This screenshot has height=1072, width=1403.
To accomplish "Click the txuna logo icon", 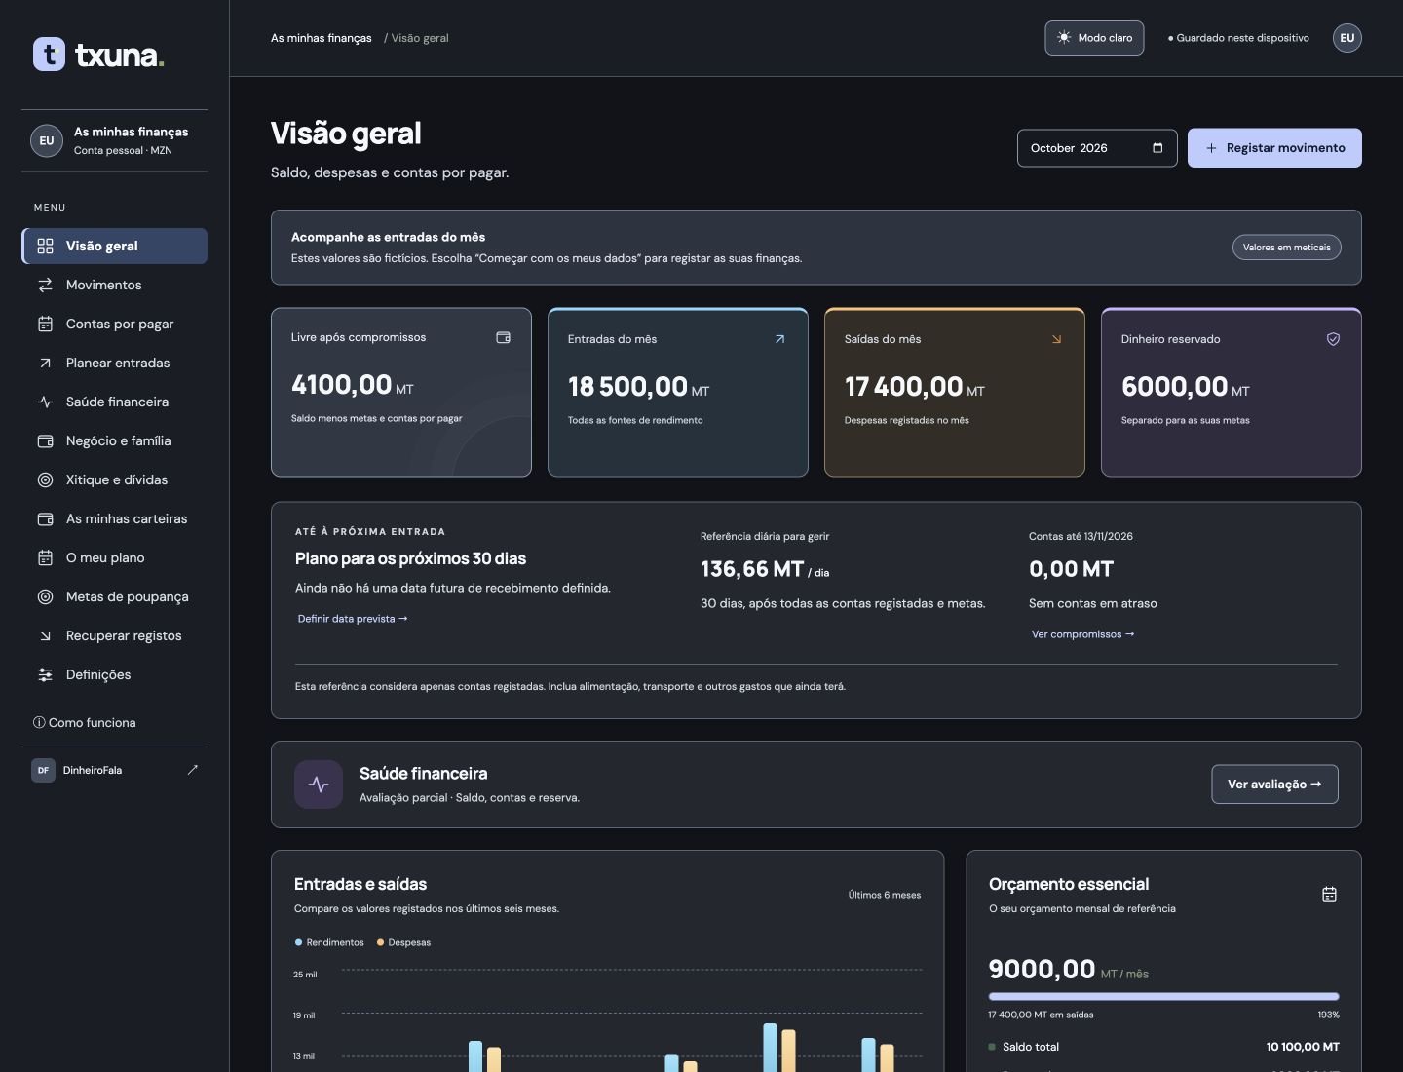I will [49, 55].
